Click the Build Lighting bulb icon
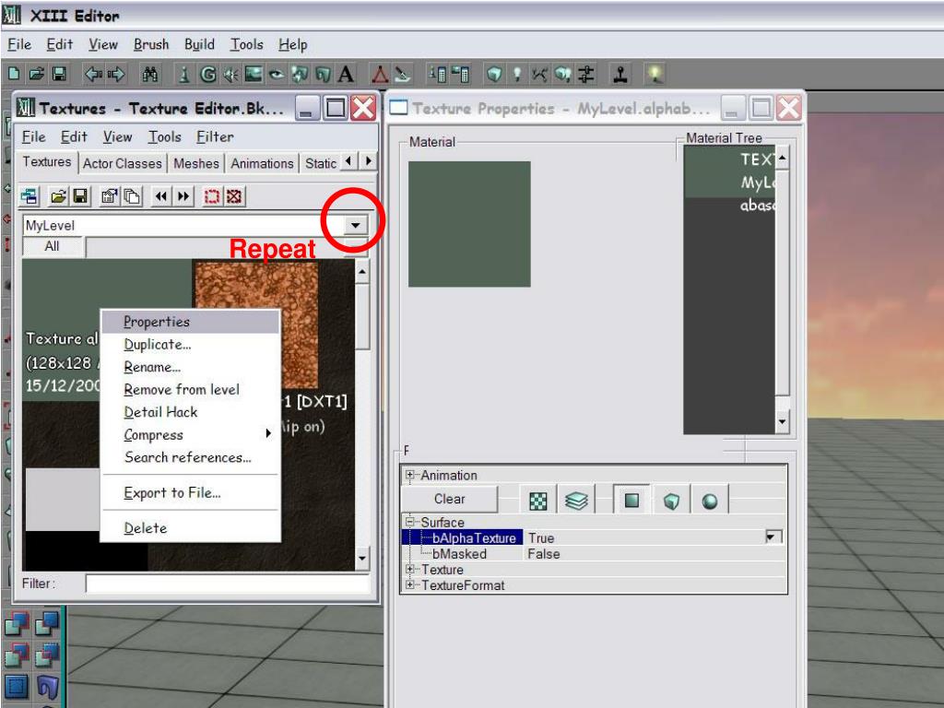Screen dimensions: 944x708 pos(516,74)
